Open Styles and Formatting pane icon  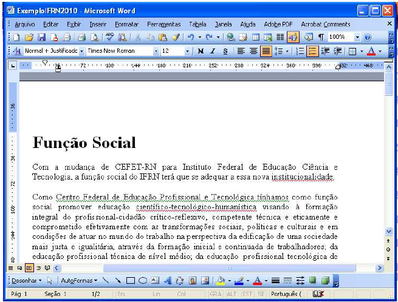(x=17, y=51)
